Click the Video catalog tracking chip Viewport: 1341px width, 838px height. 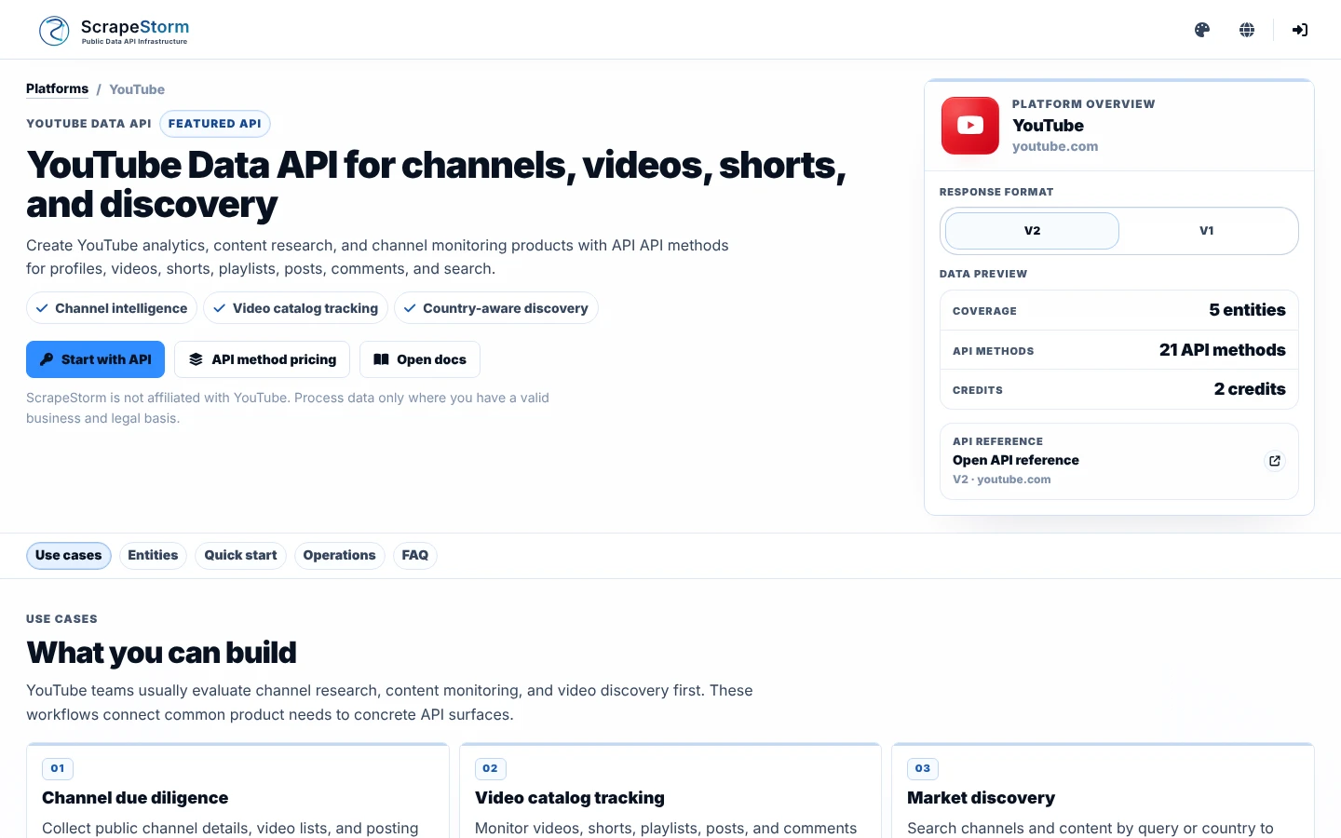(295, 308)
